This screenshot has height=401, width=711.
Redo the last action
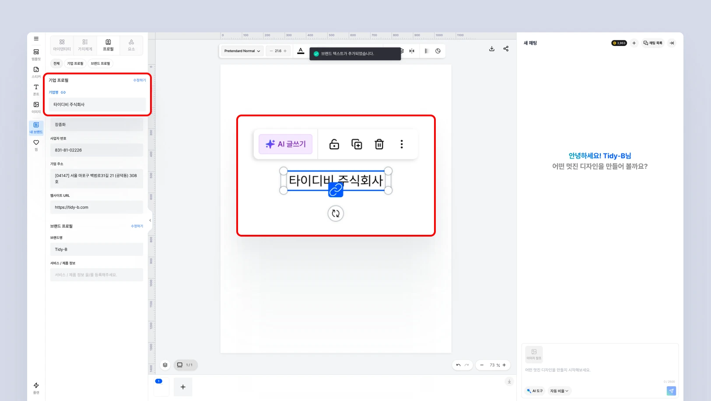(x=466, y=365)
